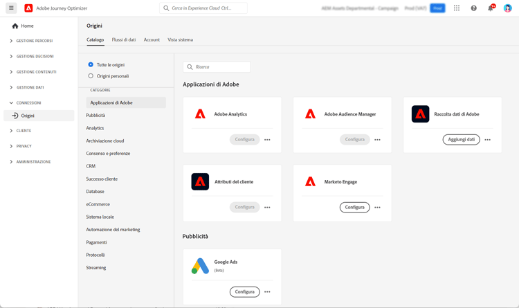Image resolution: width=519 pixels, height=308 pixels.
Task: Open Origini in the sidebar
Action: point(39,116)
